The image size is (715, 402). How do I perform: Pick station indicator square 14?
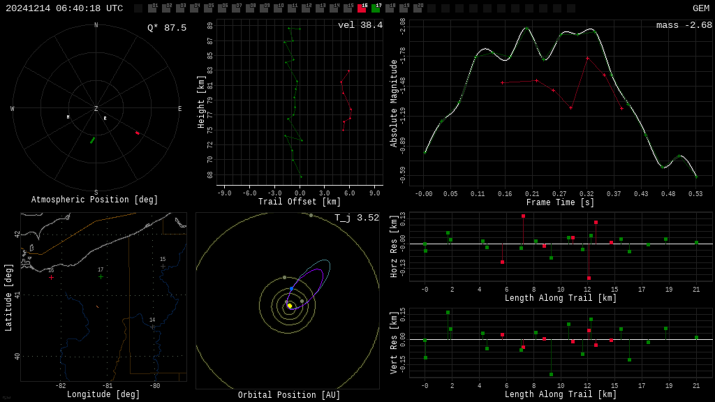(334, 8)
